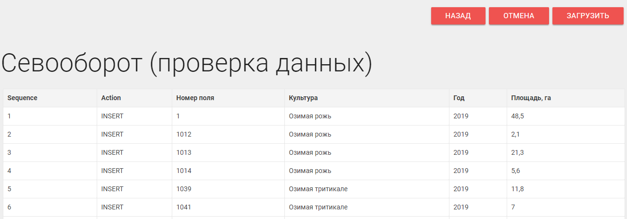627x219 pixels.
Task: Click the Площадь, га column header
Action: pos(531,98)
